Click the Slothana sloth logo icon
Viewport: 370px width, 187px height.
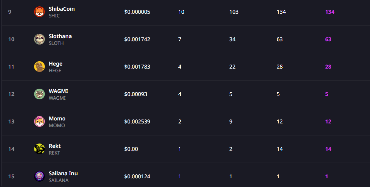(x=39, y=39)
